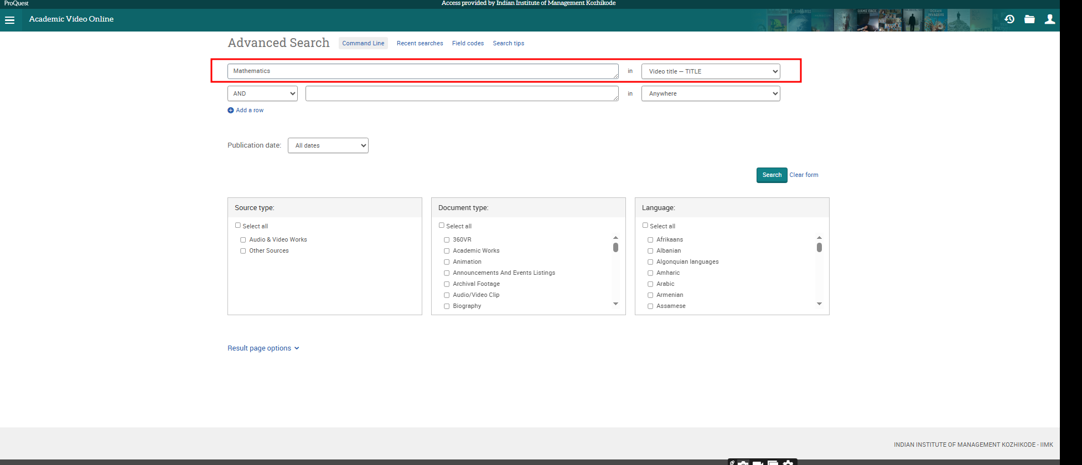Open the hamburger navigation menu
1082x465 pixels.
9,20
